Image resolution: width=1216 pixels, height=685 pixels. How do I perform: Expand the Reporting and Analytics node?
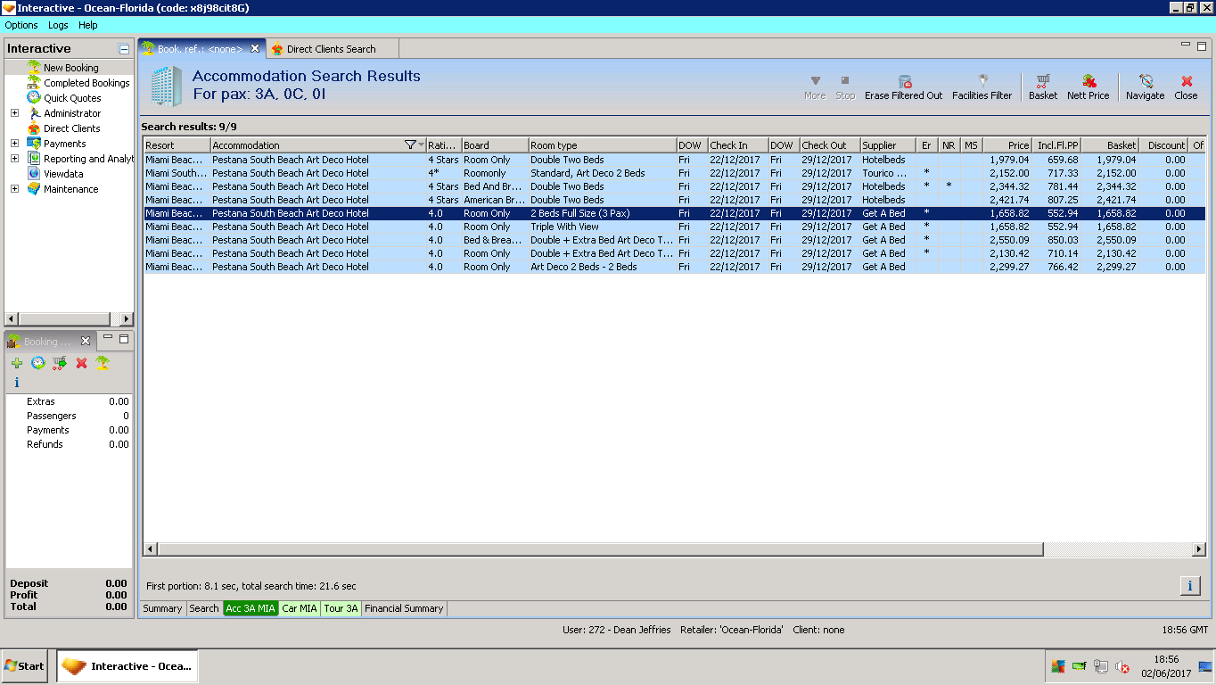click(x=14, y=159)
